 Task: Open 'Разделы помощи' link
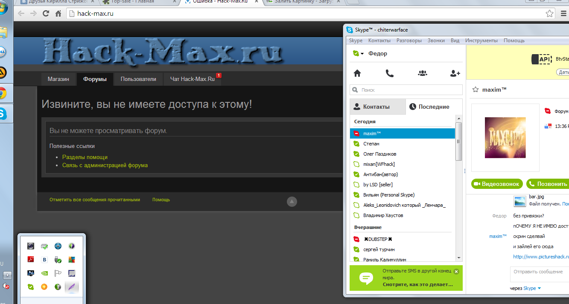pos(85,157)
